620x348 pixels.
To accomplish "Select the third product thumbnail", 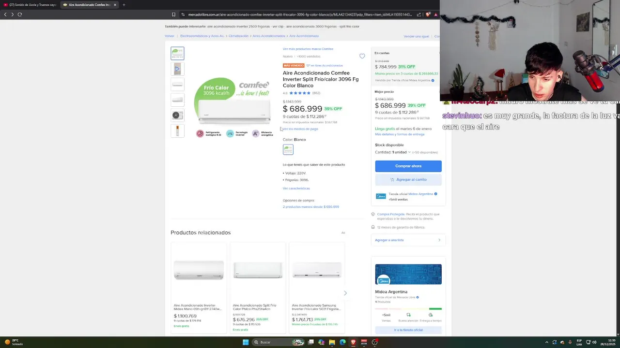I will click(x=177, y=84).
